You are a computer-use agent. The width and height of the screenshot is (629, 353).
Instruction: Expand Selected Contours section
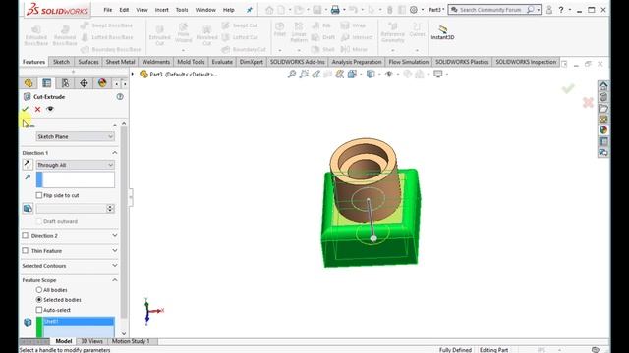tap(115, 266)
